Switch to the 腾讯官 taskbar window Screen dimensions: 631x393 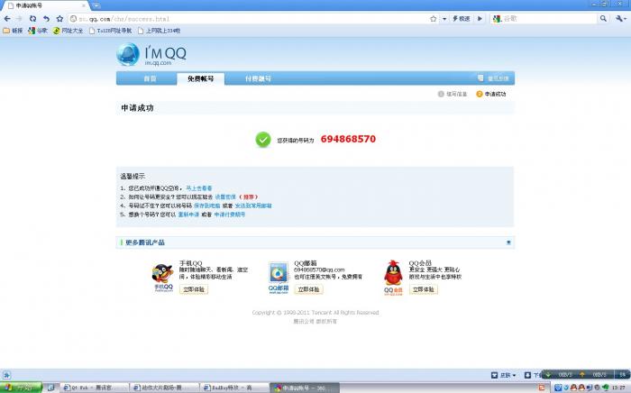pos(94,388)
